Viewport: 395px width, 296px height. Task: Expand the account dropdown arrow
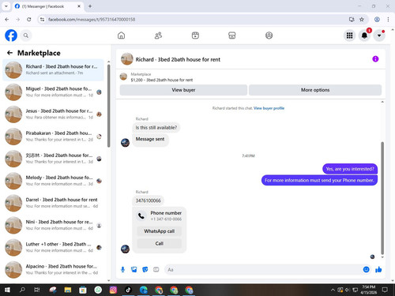click(x=379, y=36)
